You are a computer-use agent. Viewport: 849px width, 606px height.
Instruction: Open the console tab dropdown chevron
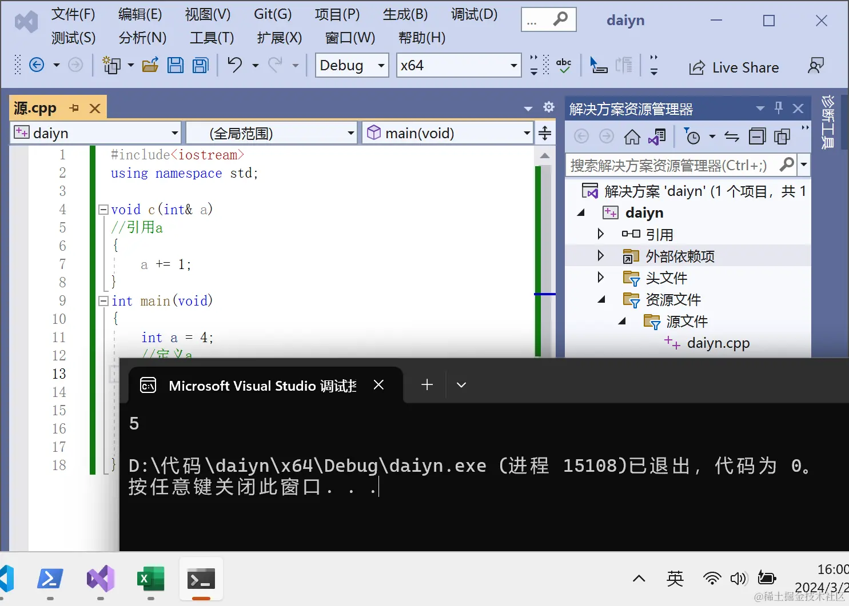(461, 385)
